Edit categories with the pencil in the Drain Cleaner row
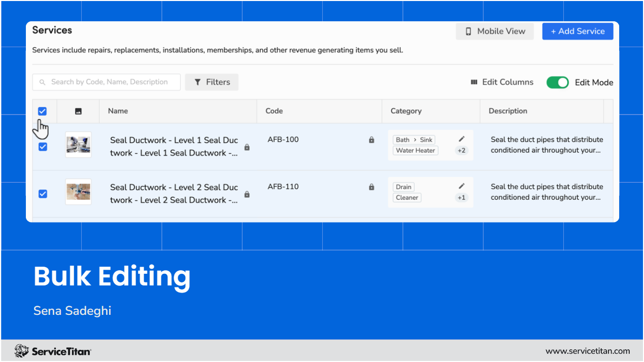Image resolution: width=644 pixels, height=362 pixels. (461, 186)
